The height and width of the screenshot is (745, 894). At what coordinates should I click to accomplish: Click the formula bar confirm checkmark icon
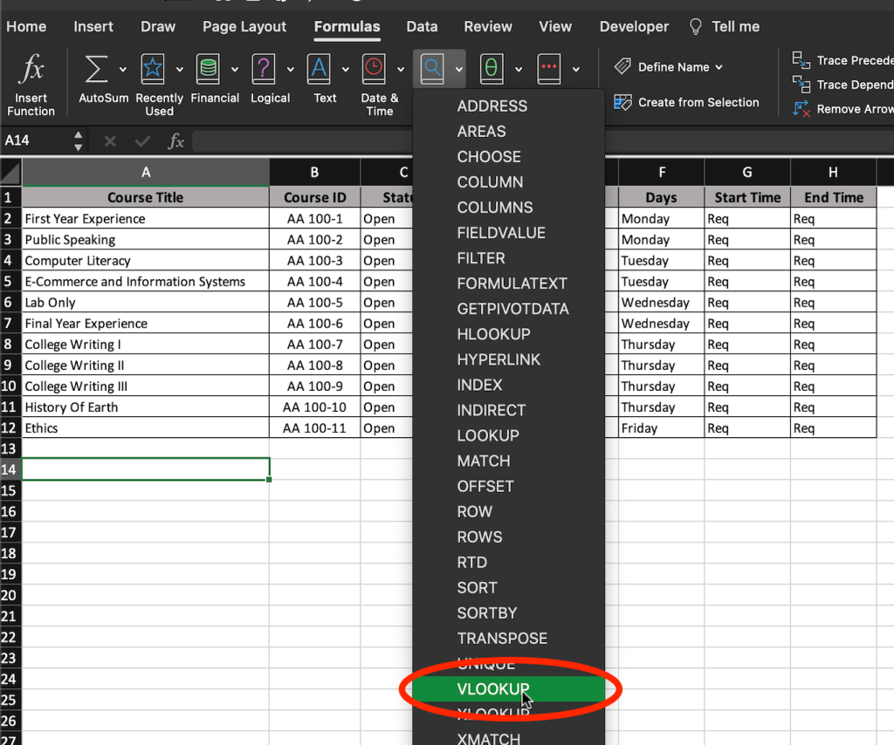(x=142, y=140)
